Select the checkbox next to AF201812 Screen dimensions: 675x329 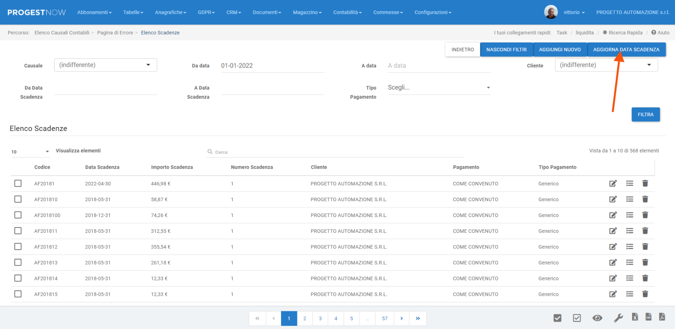pyautogui.click(x=18, y=247)
